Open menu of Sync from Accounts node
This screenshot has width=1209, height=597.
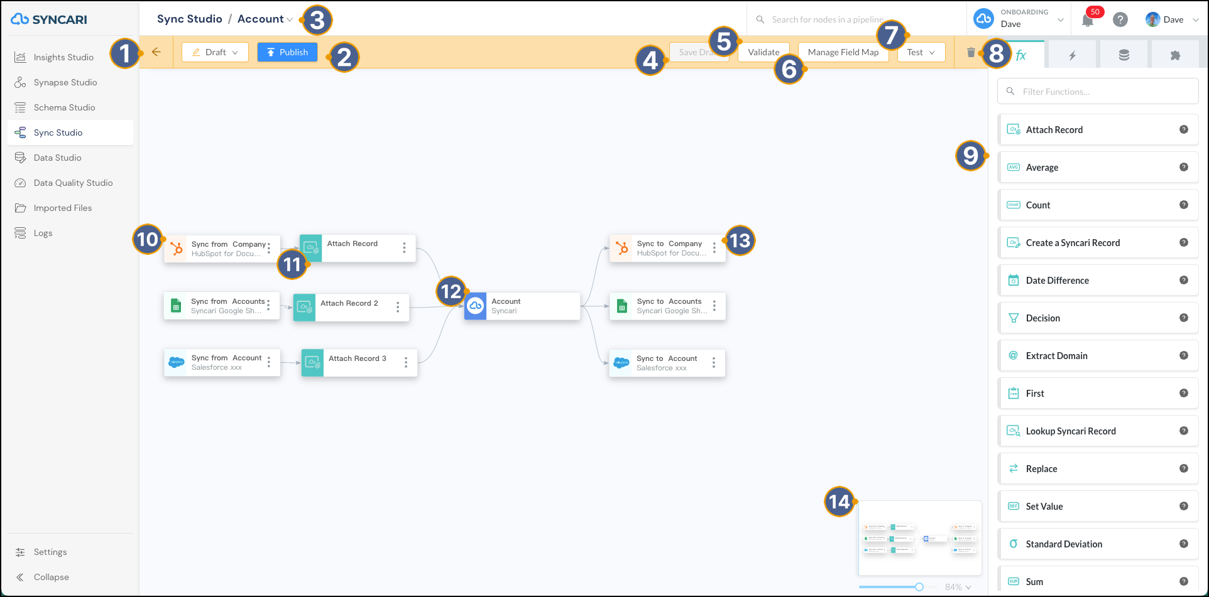click(268, 305)
